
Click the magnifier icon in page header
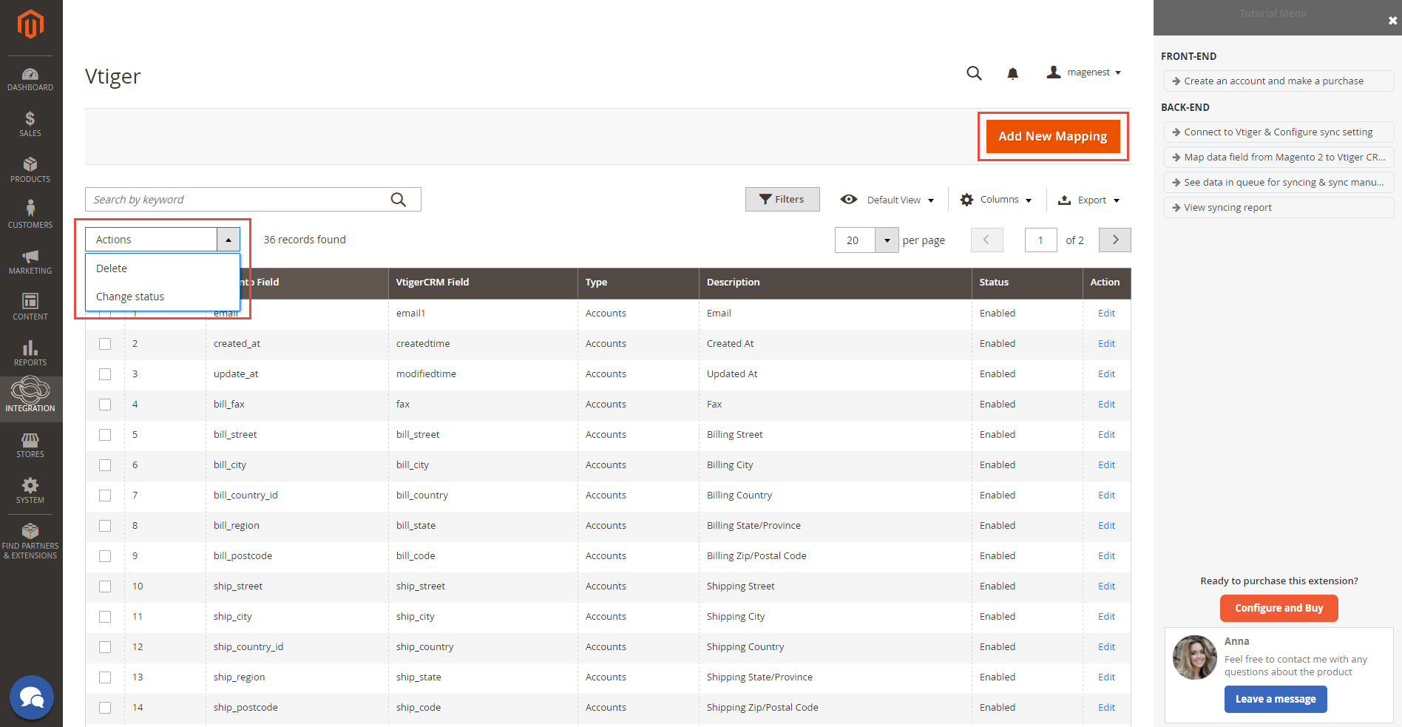point(974,73)
